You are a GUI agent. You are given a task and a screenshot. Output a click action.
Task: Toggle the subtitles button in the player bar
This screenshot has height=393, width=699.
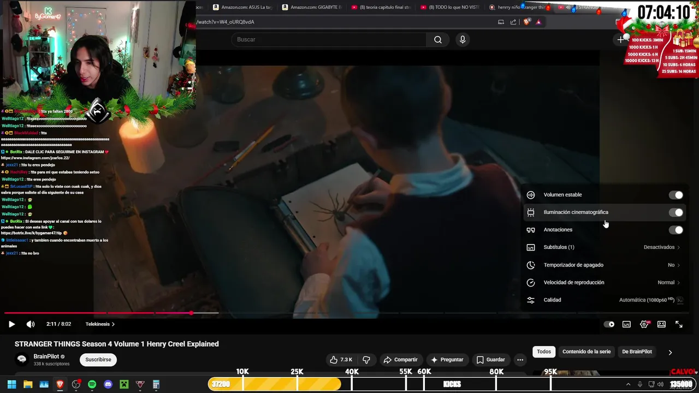[x=626, y=324]
